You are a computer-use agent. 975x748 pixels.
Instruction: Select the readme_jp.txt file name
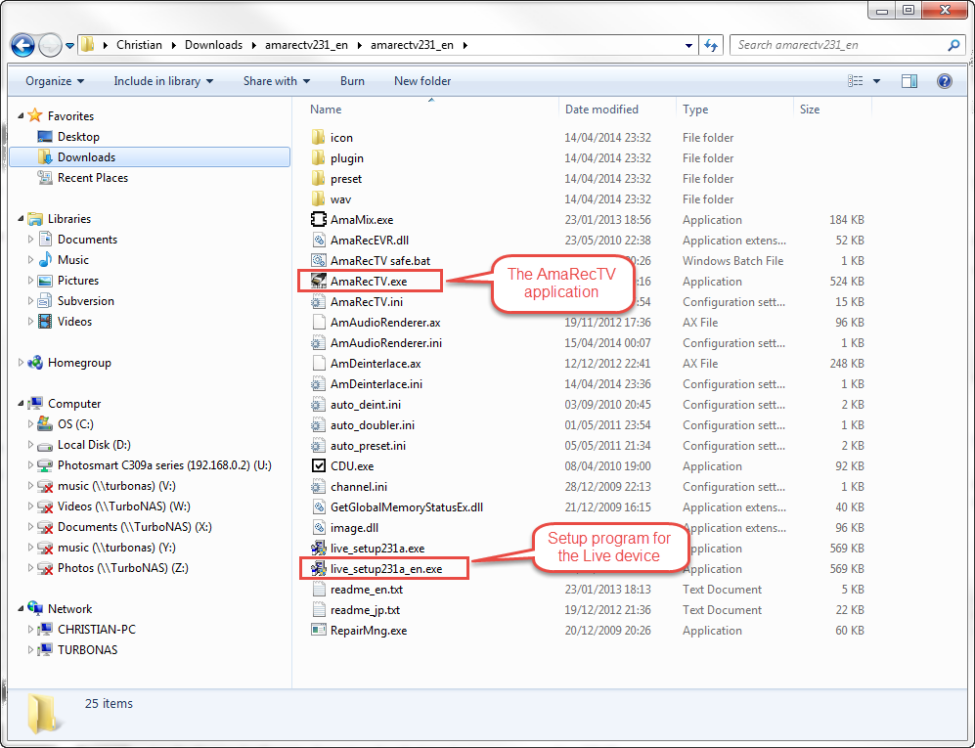coord(365,610)
